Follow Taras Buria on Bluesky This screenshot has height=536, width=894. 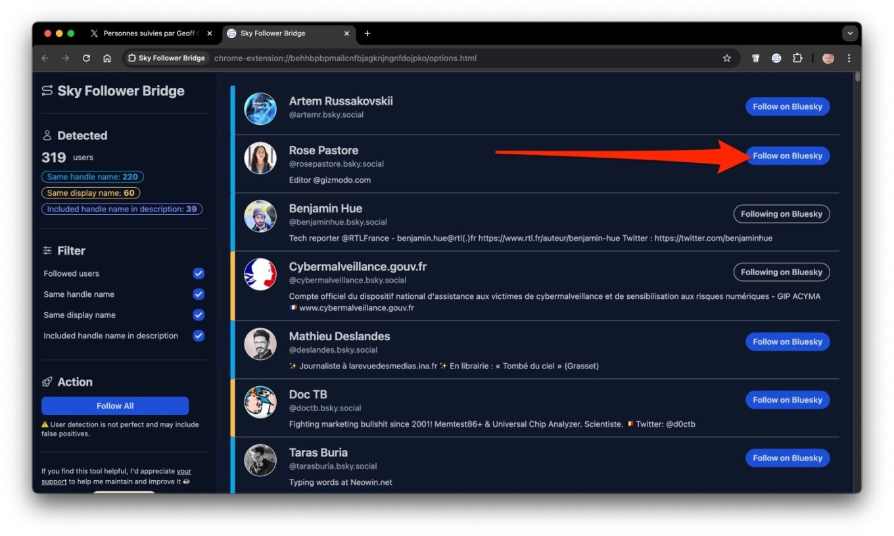tap(788, 458)
